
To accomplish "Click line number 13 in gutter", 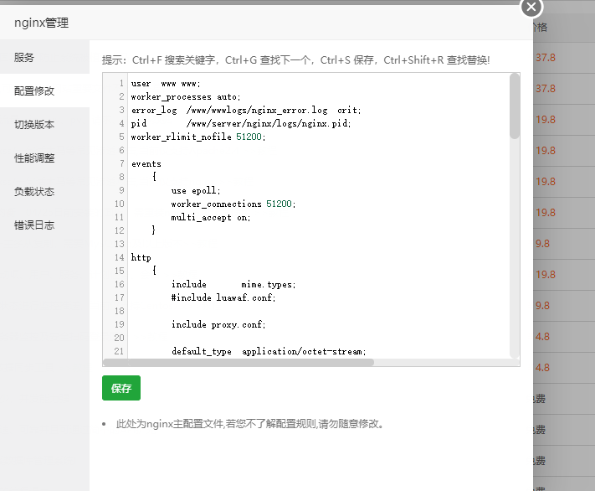I will [119, 244].
